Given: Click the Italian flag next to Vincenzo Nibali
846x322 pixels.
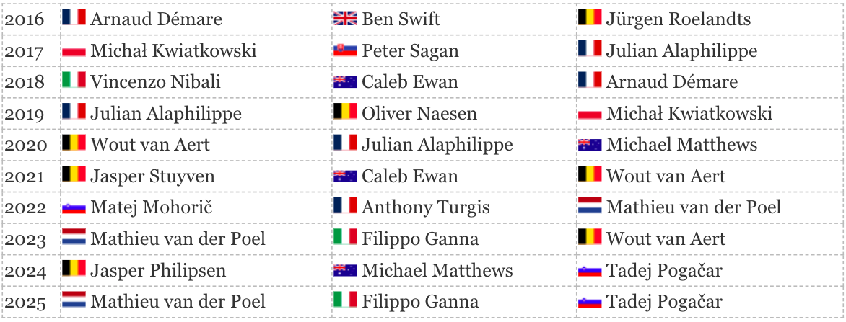Looking at the screenshot, I should (x=74, y=81).
